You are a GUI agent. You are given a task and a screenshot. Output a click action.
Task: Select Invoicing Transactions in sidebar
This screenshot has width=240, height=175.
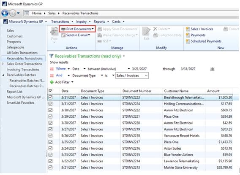point(23,70)
